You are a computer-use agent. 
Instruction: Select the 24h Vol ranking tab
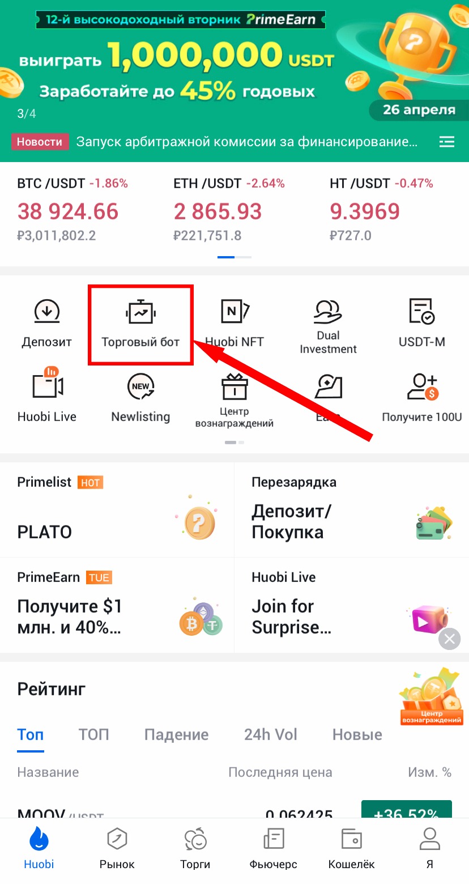click(x=270, y=734)
